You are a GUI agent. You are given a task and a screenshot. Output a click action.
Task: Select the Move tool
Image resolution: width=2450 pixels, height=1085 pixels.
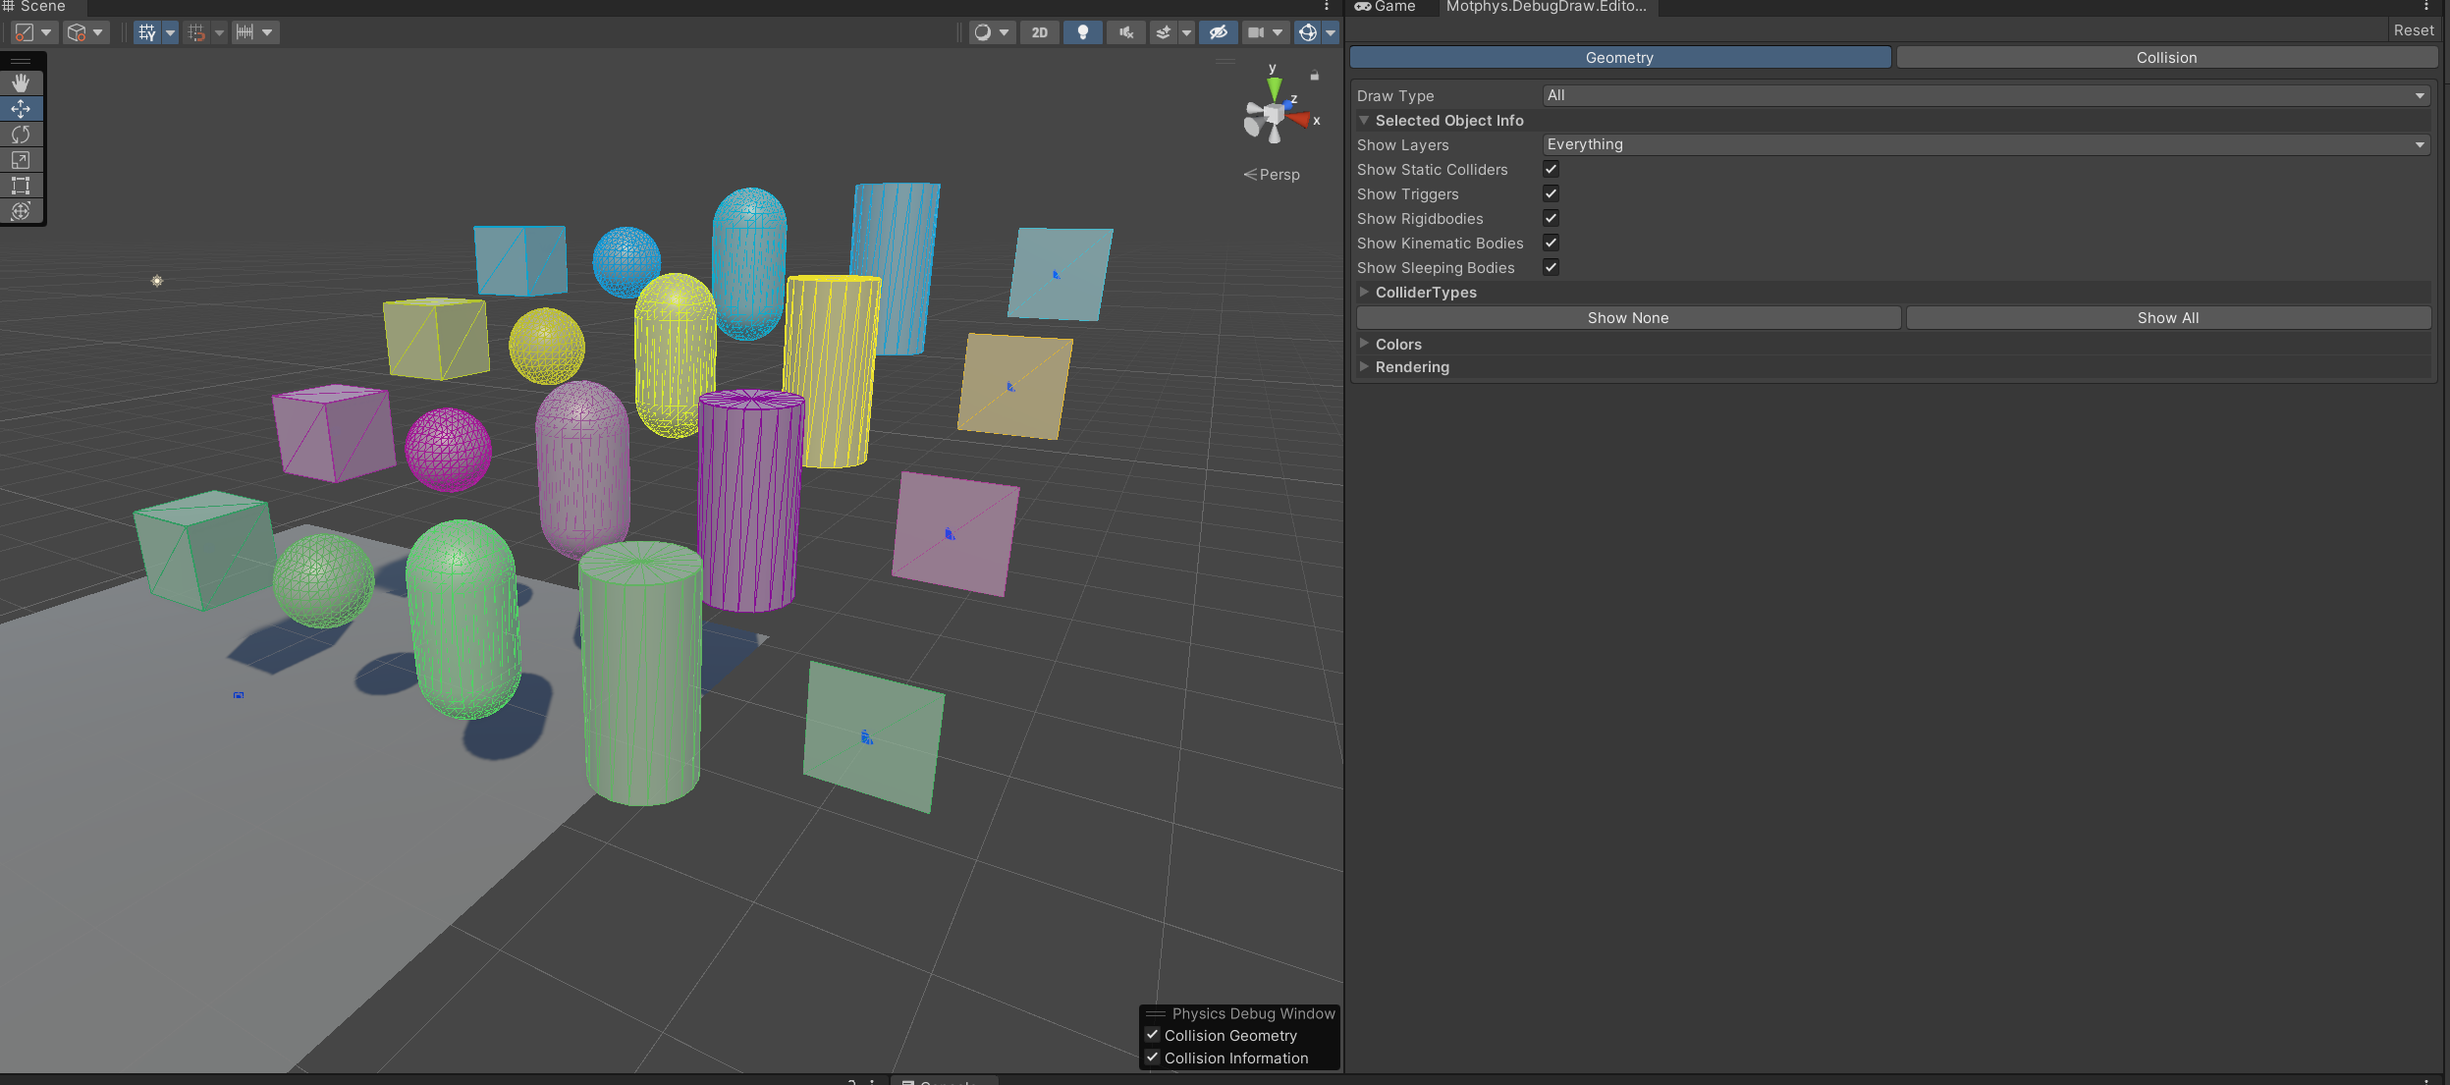[x=21, y=109]
